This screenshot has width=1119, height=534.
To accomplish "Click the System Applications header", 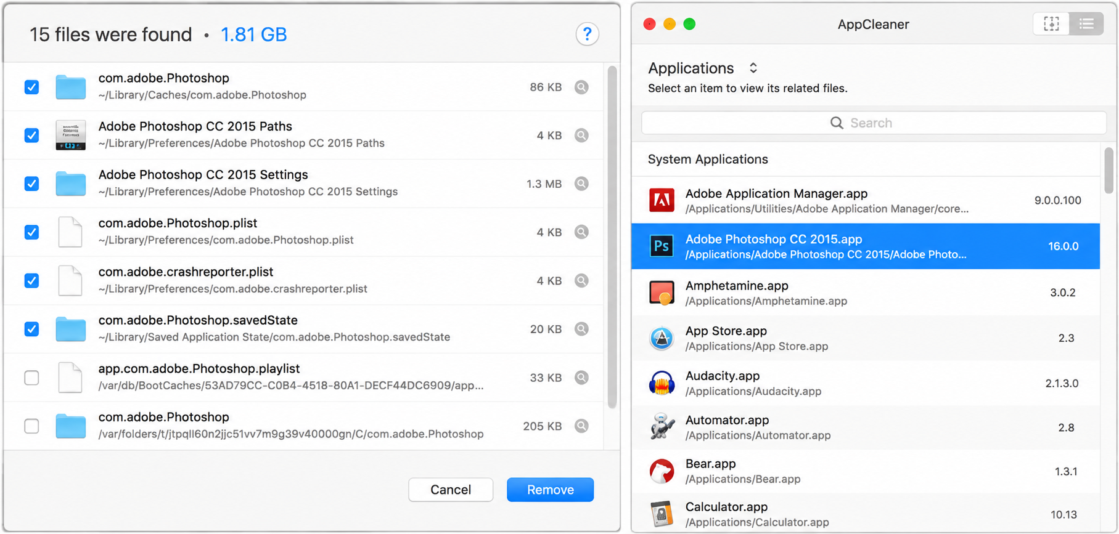I will pos(708,160).
